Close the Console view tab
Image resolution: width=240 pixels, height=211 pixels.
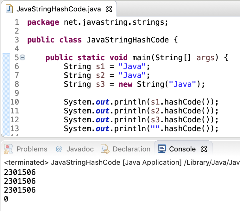[x=204, y=149]
